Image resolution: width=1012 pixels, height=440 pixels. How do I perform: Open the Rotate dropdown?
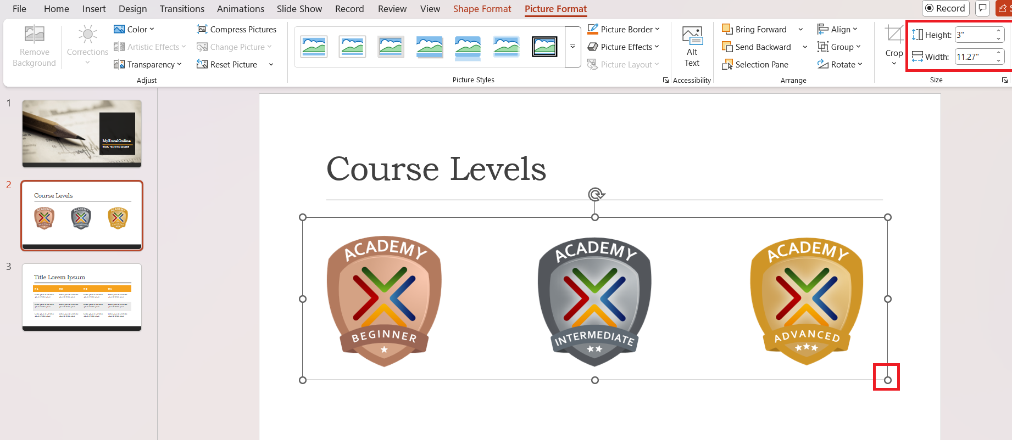pyautogui.click(x=840, y=64)
